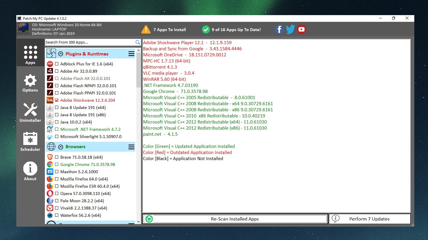This screenshot has height=240, width=428.
Task: Click the Microsoft Silverlight icon
Action: (50, 137)
